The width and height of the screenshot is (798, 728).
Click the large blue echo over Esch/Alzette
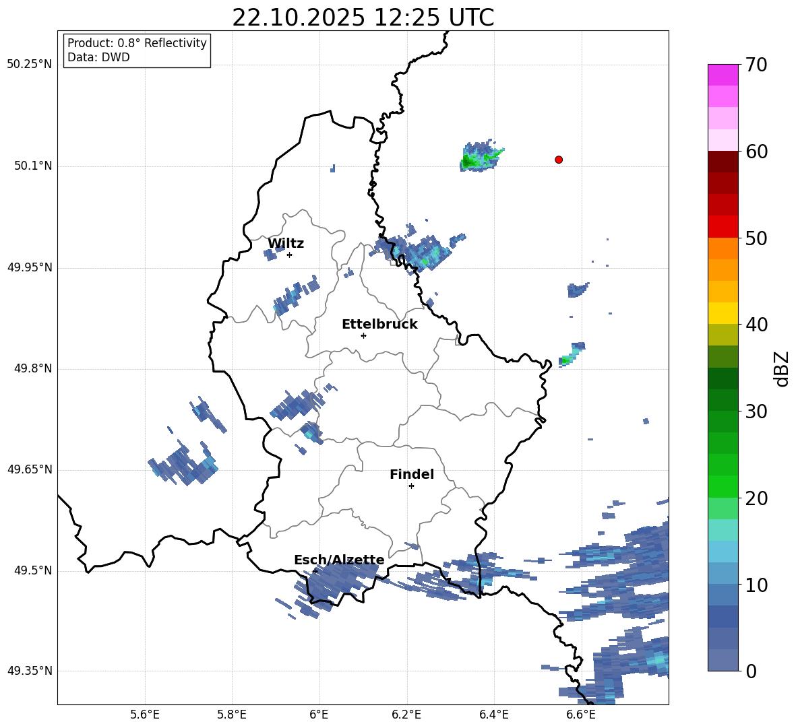(340, 579)
